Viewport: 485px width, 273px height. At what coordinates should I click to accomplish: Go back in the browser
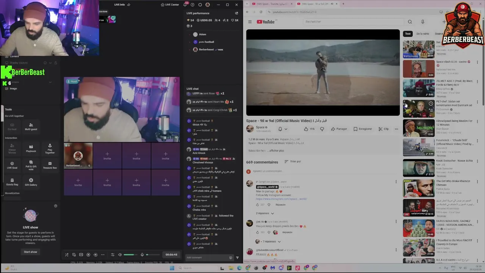[247, 12]
